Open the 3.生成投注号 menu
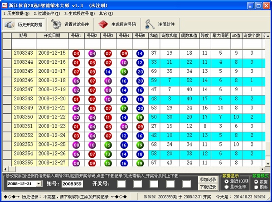 click(79, 14)
